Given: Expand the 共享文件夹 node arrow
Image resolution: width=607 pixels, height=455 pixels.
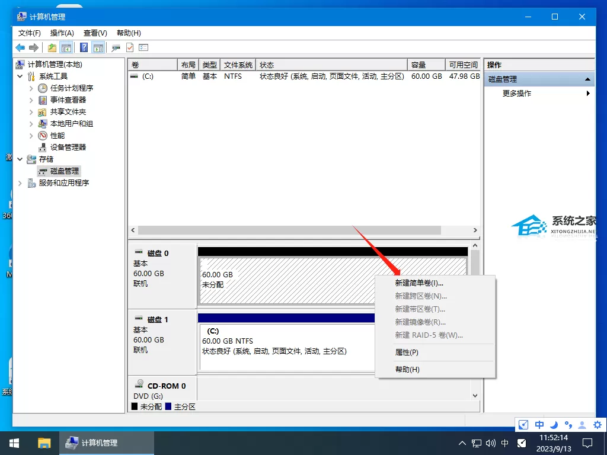Looking at the screenshot, I should click(x=31, y=112).
